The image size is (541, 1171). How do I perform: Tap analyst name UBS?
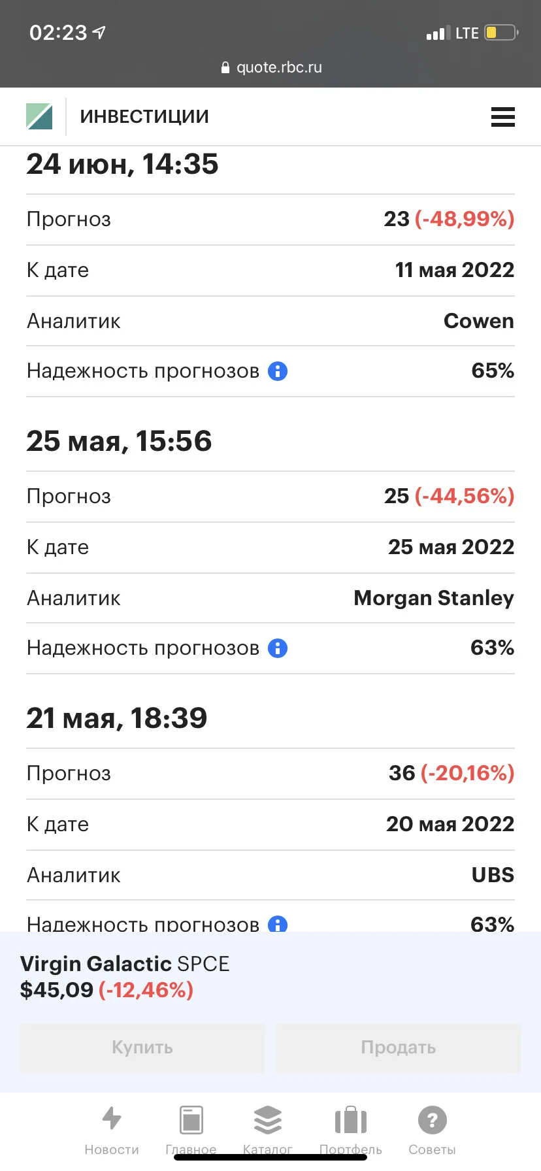click(493, 875)
